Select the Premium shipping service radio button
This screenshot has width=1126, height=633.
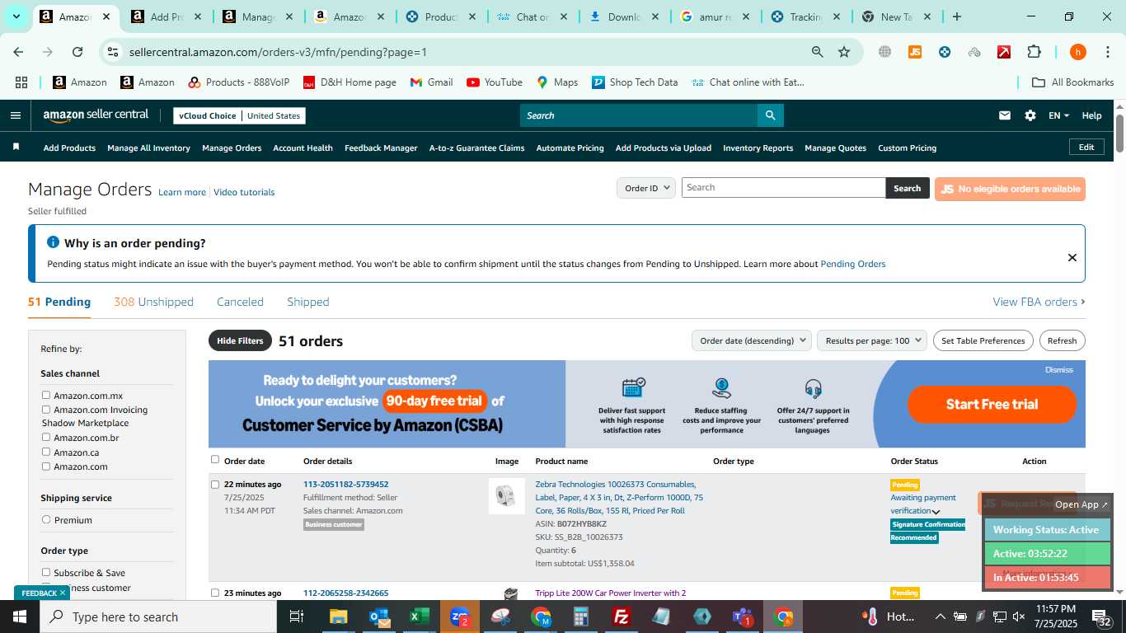(46, 520)
